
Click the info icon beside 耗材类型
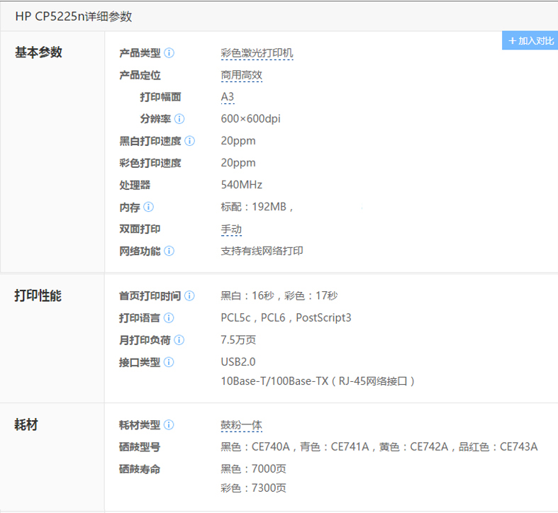169,424
